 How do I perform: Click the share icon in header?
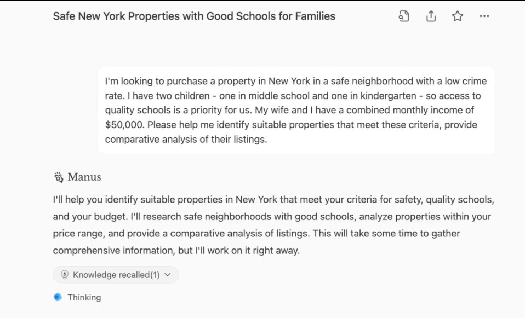[x=431, y=16]
